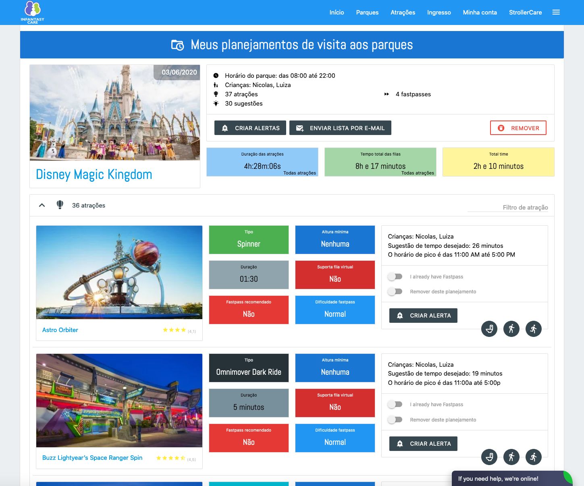Click the Infantasy Care logo
This screenshot has height=486, width=584.
(33, 12)
